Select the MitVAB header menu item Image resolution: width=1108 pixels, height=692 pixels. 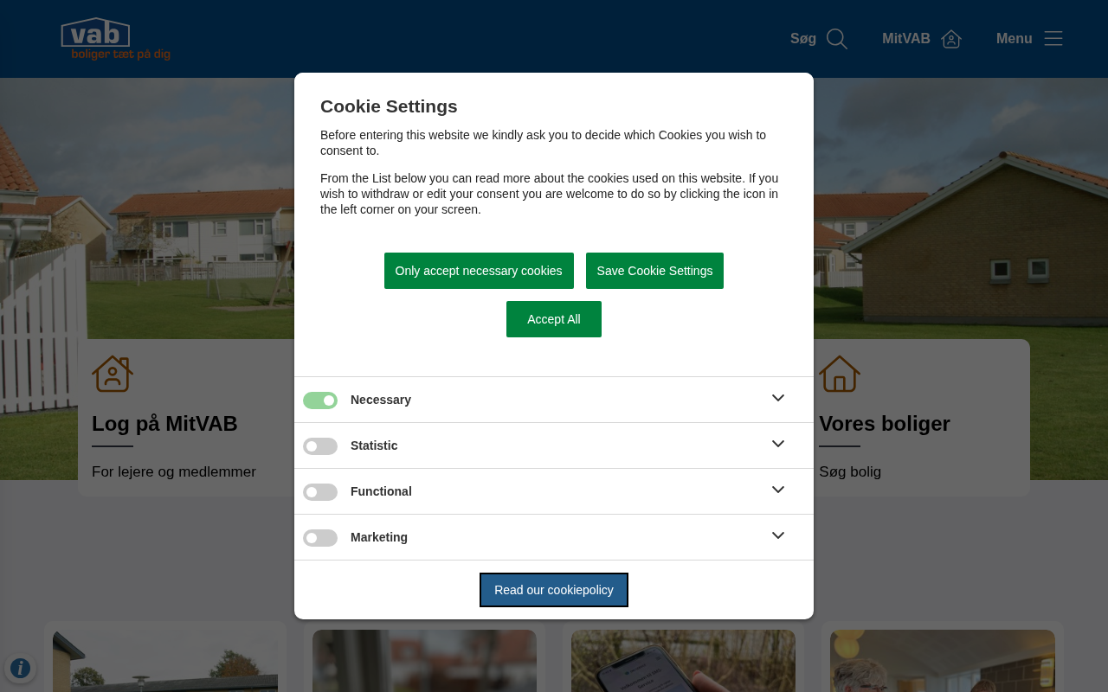click(905, 39)
